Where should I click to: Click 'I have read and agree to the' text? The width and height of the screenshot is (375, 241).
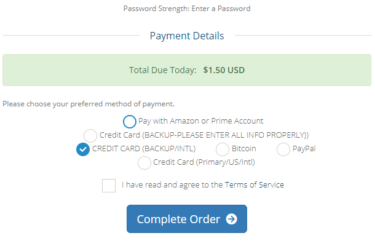[x=172, y=185]
